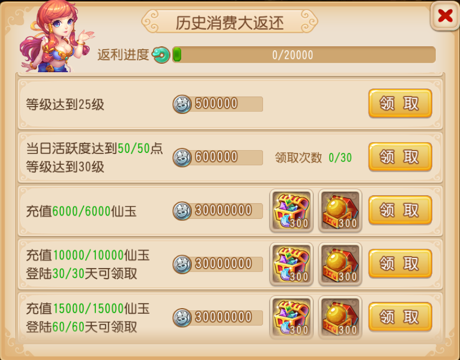
Task: Select the silver coin icon beside 600000
Action: (182, 157)
